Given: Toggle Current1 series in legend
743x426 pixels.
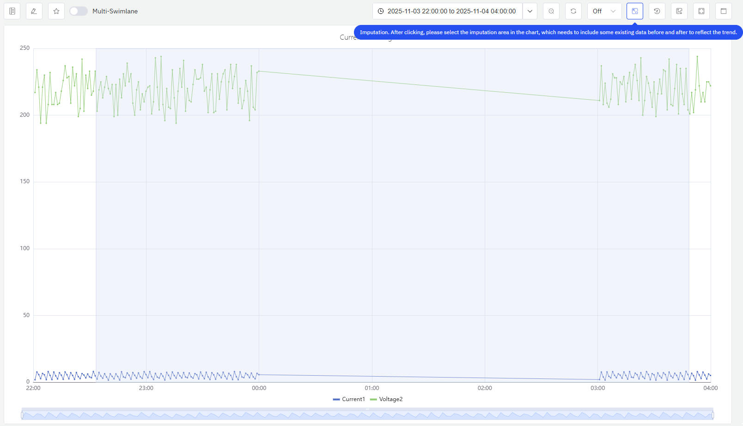Looking at the screenshot, I should click(x=349, y=399).
